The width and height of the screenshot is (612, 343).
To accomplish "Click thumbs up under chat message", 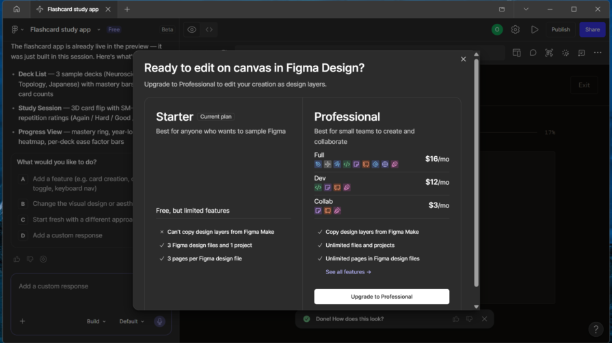I will click(x=17, y=259).
